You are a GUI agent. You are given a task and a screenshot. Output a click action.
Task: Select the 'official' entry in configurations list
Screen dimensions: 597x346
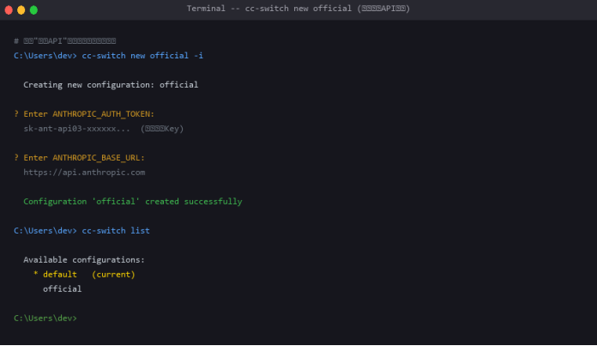63,289
